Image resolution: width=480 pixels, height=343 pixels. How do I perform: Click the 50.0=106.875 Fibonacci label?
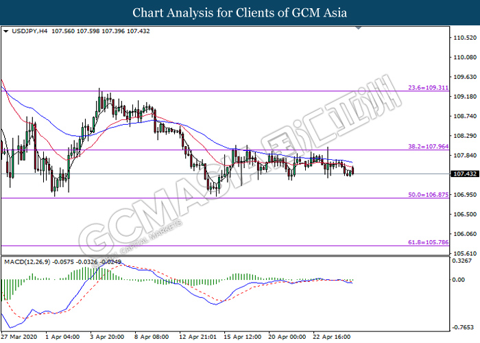tap(429, 194)
